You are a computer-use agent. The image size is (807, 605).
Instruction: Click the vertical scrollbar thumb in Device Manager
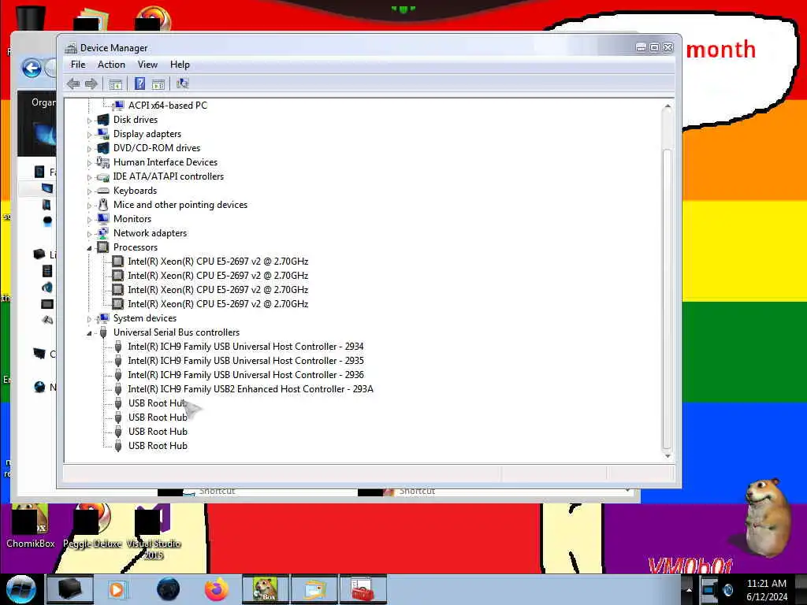tap(667, 299)
